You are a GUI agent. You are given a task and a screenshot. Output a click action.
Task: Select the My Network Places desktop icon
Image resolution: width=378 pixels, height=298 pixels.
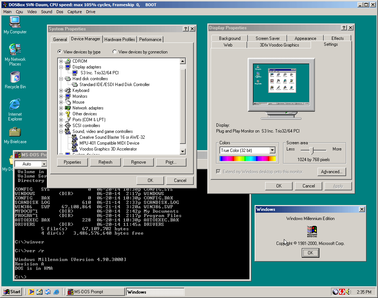[x=15, y=55]
